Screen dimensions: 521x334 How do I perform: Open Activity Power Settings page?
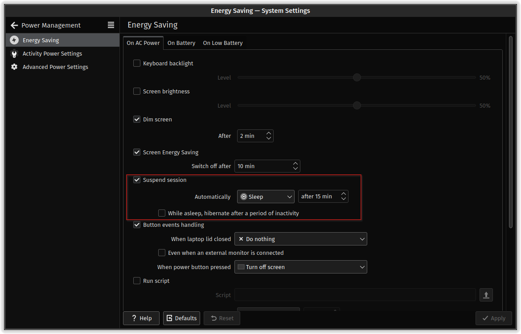[62, 54]
